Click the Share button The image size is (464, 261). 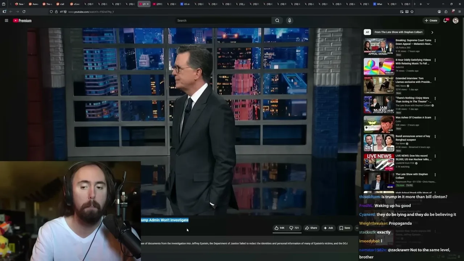coord(311,228)
